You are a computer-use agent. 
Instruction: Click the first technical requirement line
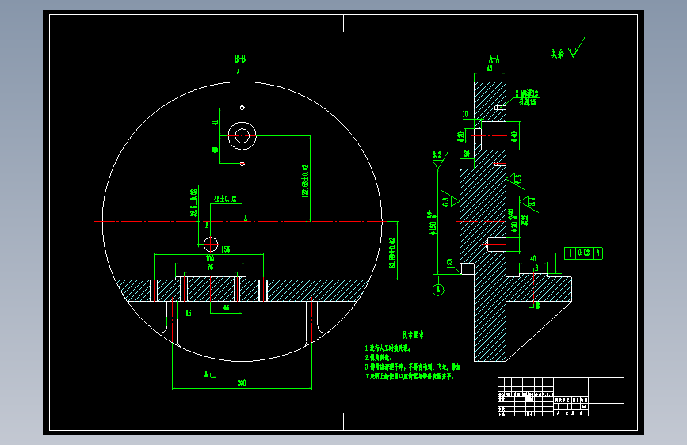(x=388, y=348)
